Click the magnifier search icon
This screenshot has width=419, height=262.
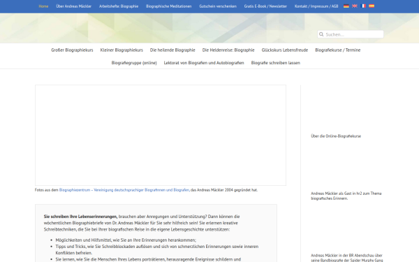(x=321, y=34)
